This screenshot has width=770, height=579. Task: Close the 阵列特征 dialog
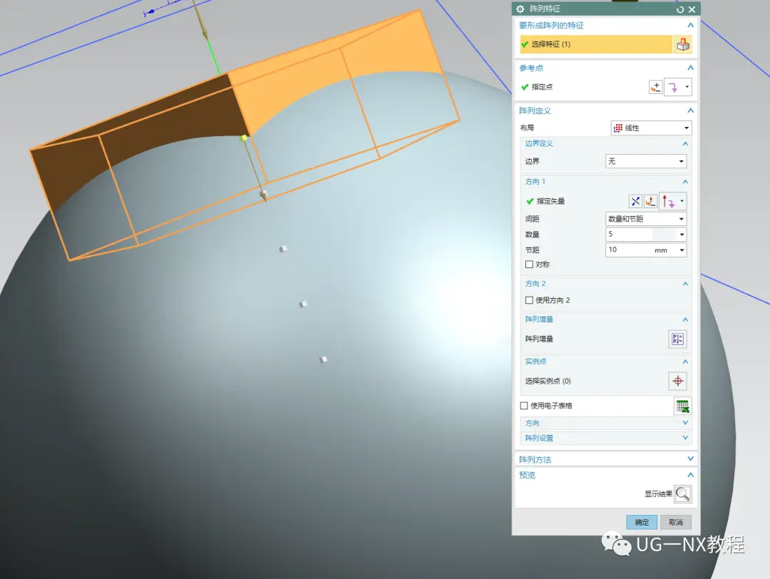pyautogui.click(x=692, y=9)
